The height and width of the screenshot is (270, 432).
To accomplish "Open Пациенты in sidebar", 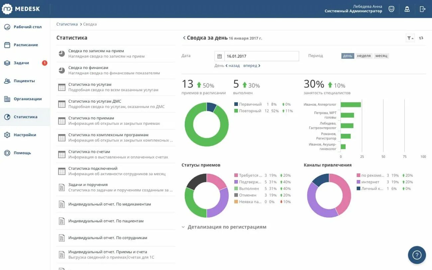I will click(25, 81).
